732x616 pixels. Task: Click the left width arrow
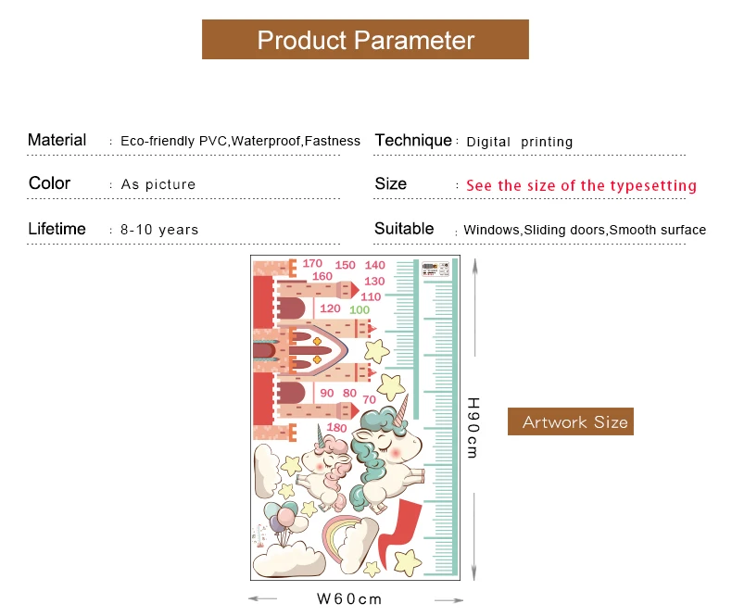pos(262,598)
